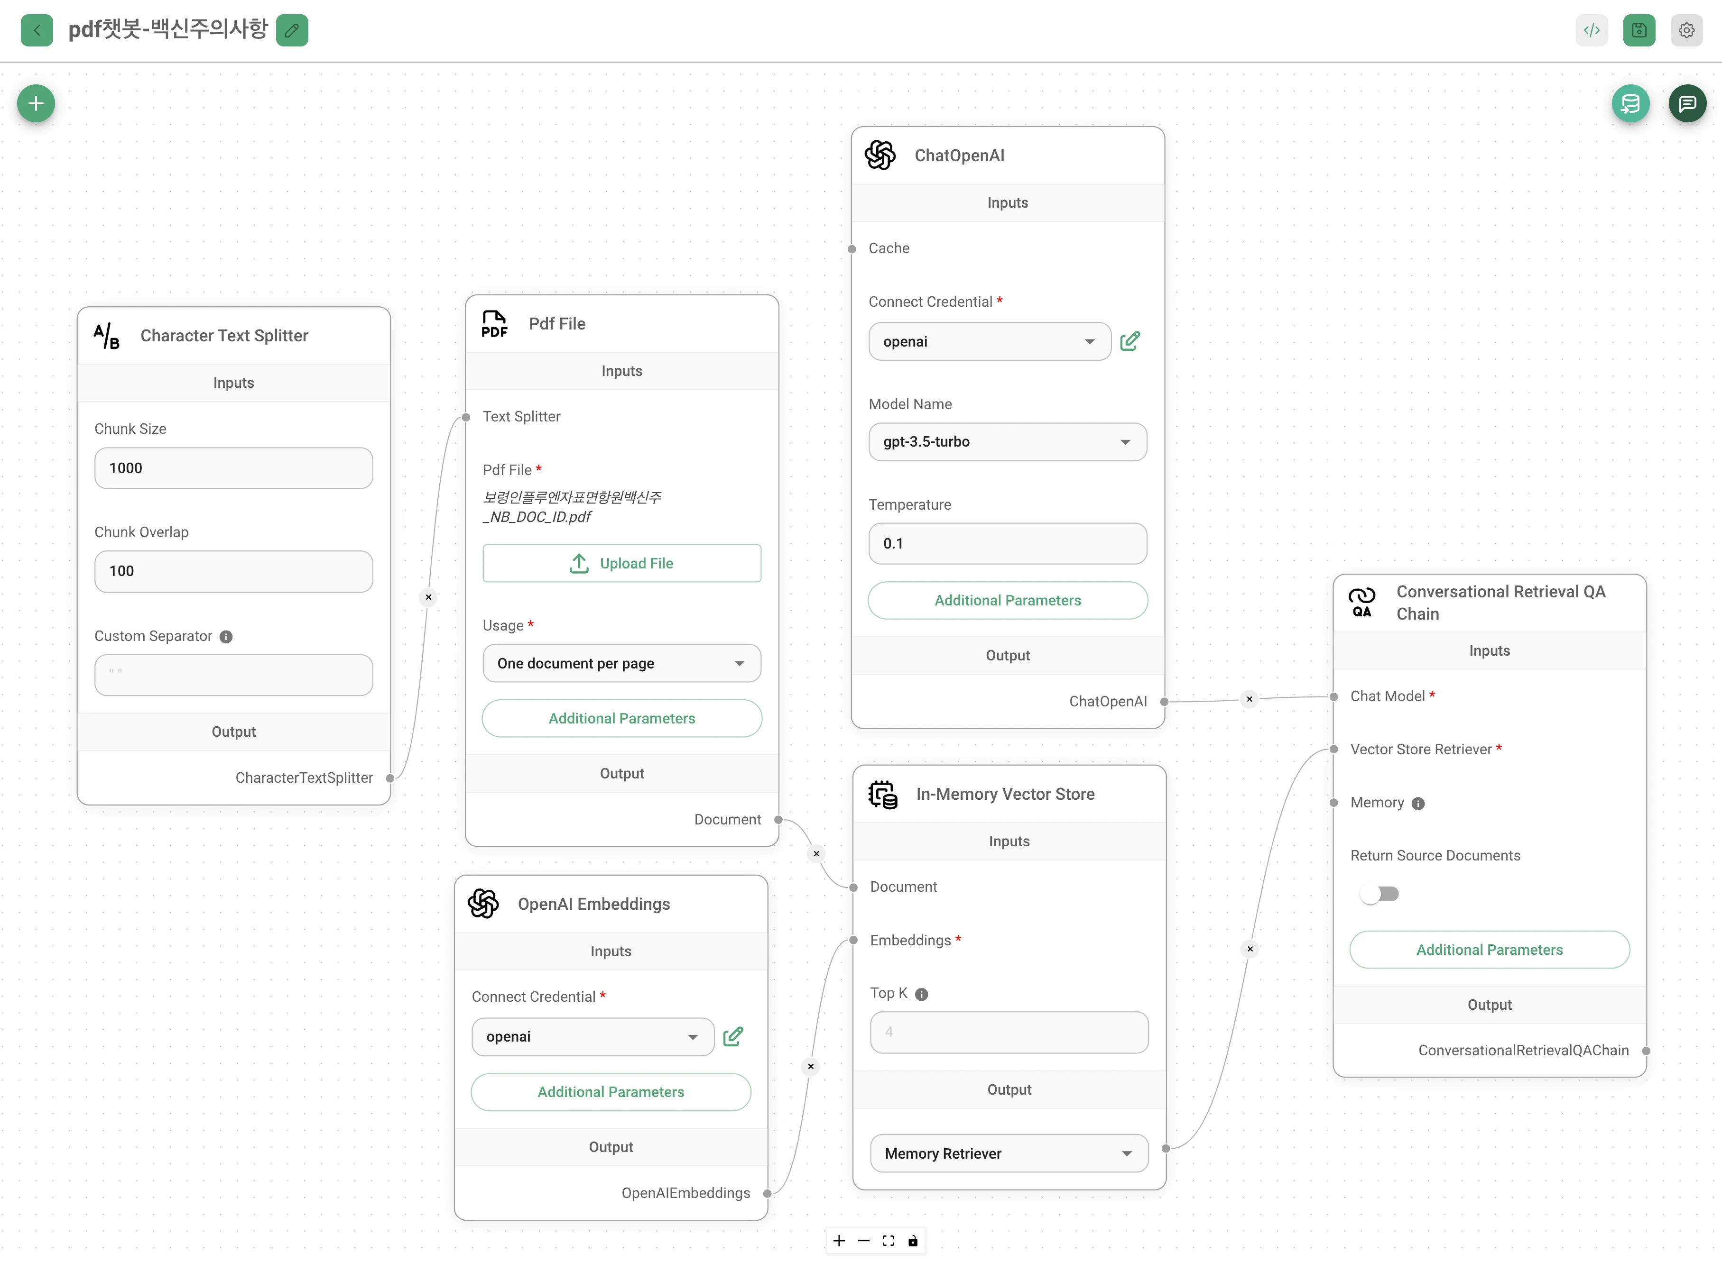
Task: Click the CharacterTextSplitter output anchor
Action: 390,778
